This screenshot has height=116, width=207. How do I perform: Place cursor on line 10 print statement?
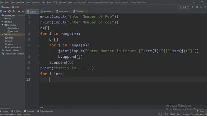67,68
